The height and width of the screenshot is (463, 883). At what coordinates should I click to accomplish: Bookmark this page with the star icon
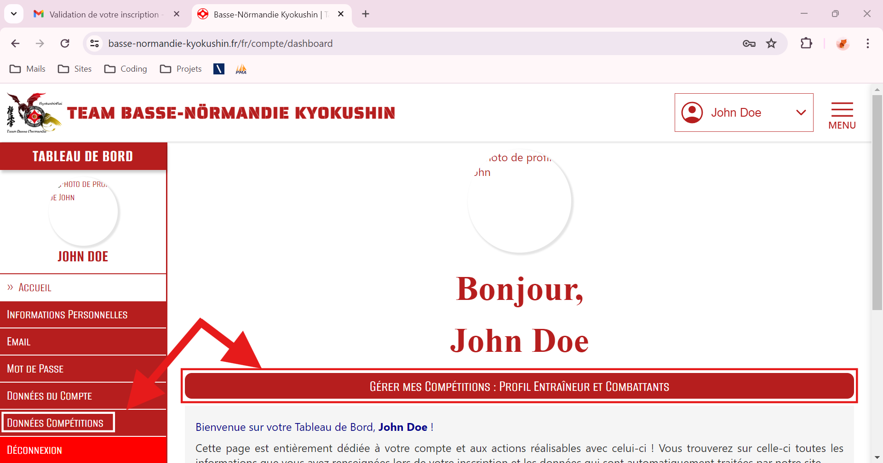(771, 44)
